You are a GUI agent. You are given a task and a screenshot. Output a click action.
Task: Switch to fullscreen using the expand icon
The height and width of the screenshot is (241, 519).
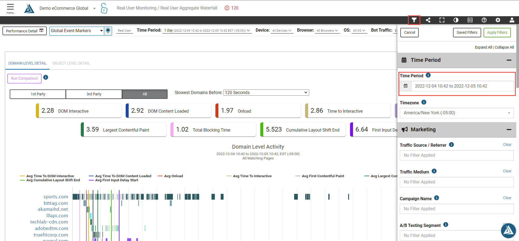click(442, 20)
